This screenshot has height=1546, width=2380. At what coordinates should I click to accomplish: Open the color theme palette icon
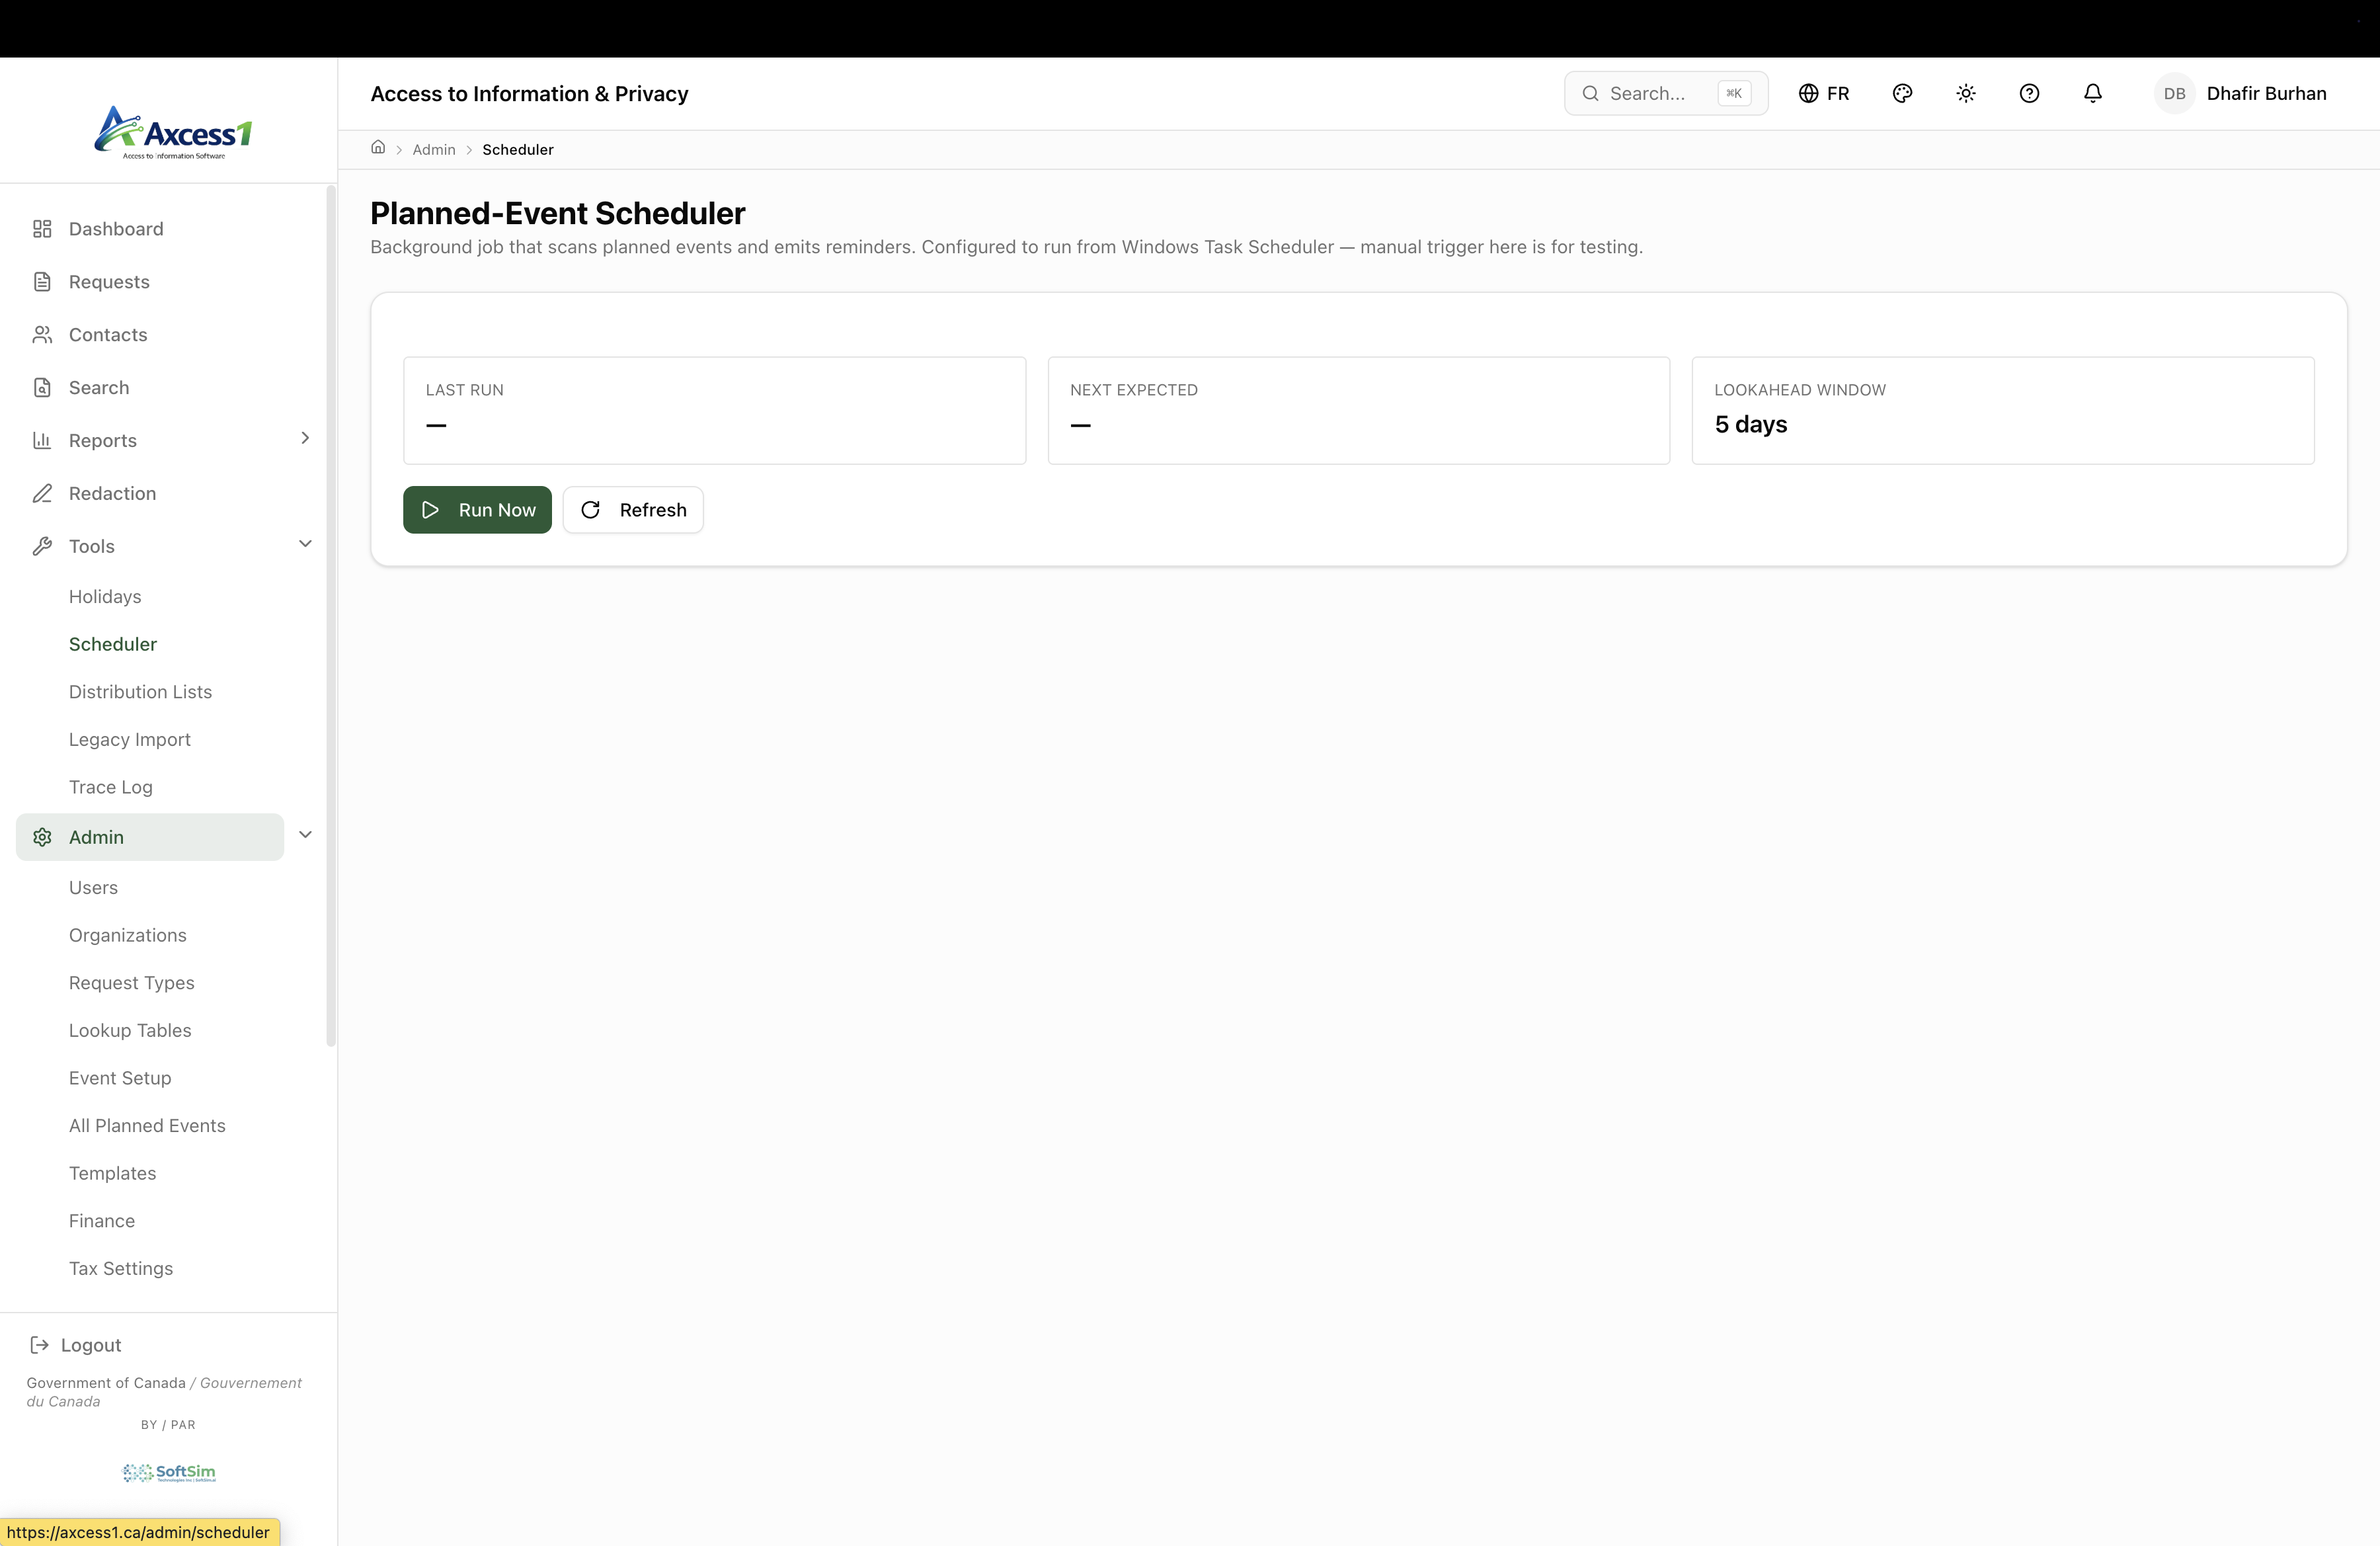pyautogui.click(x=1902, y=93)
